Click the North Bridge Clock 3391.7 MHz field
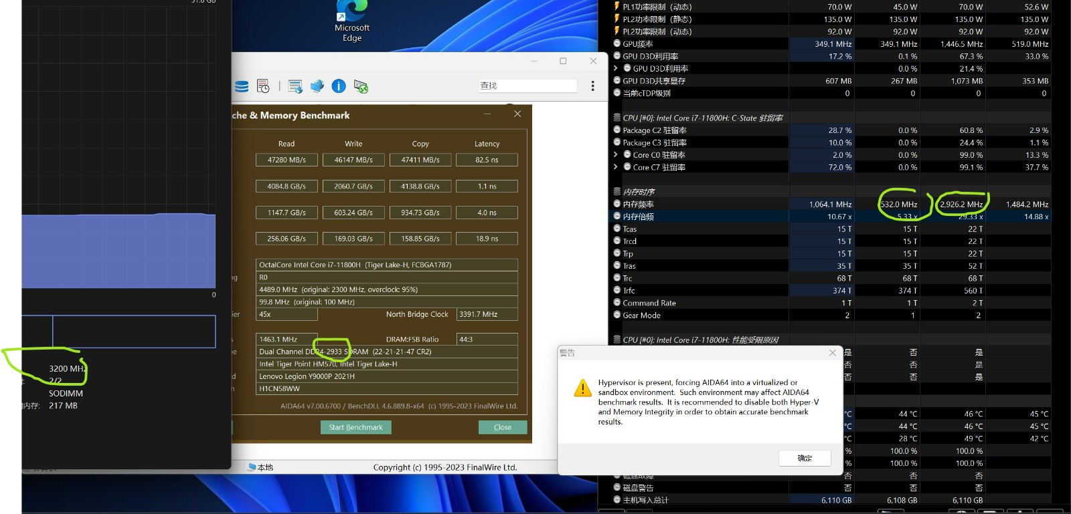Viewport: 1071px width, 514px height. click(487, 314)
